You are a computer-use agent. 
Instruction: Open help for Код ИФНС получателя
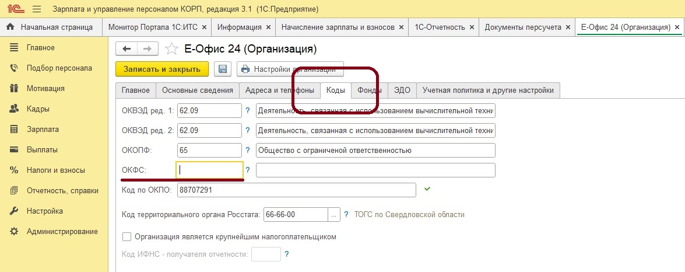pos(287,254)
